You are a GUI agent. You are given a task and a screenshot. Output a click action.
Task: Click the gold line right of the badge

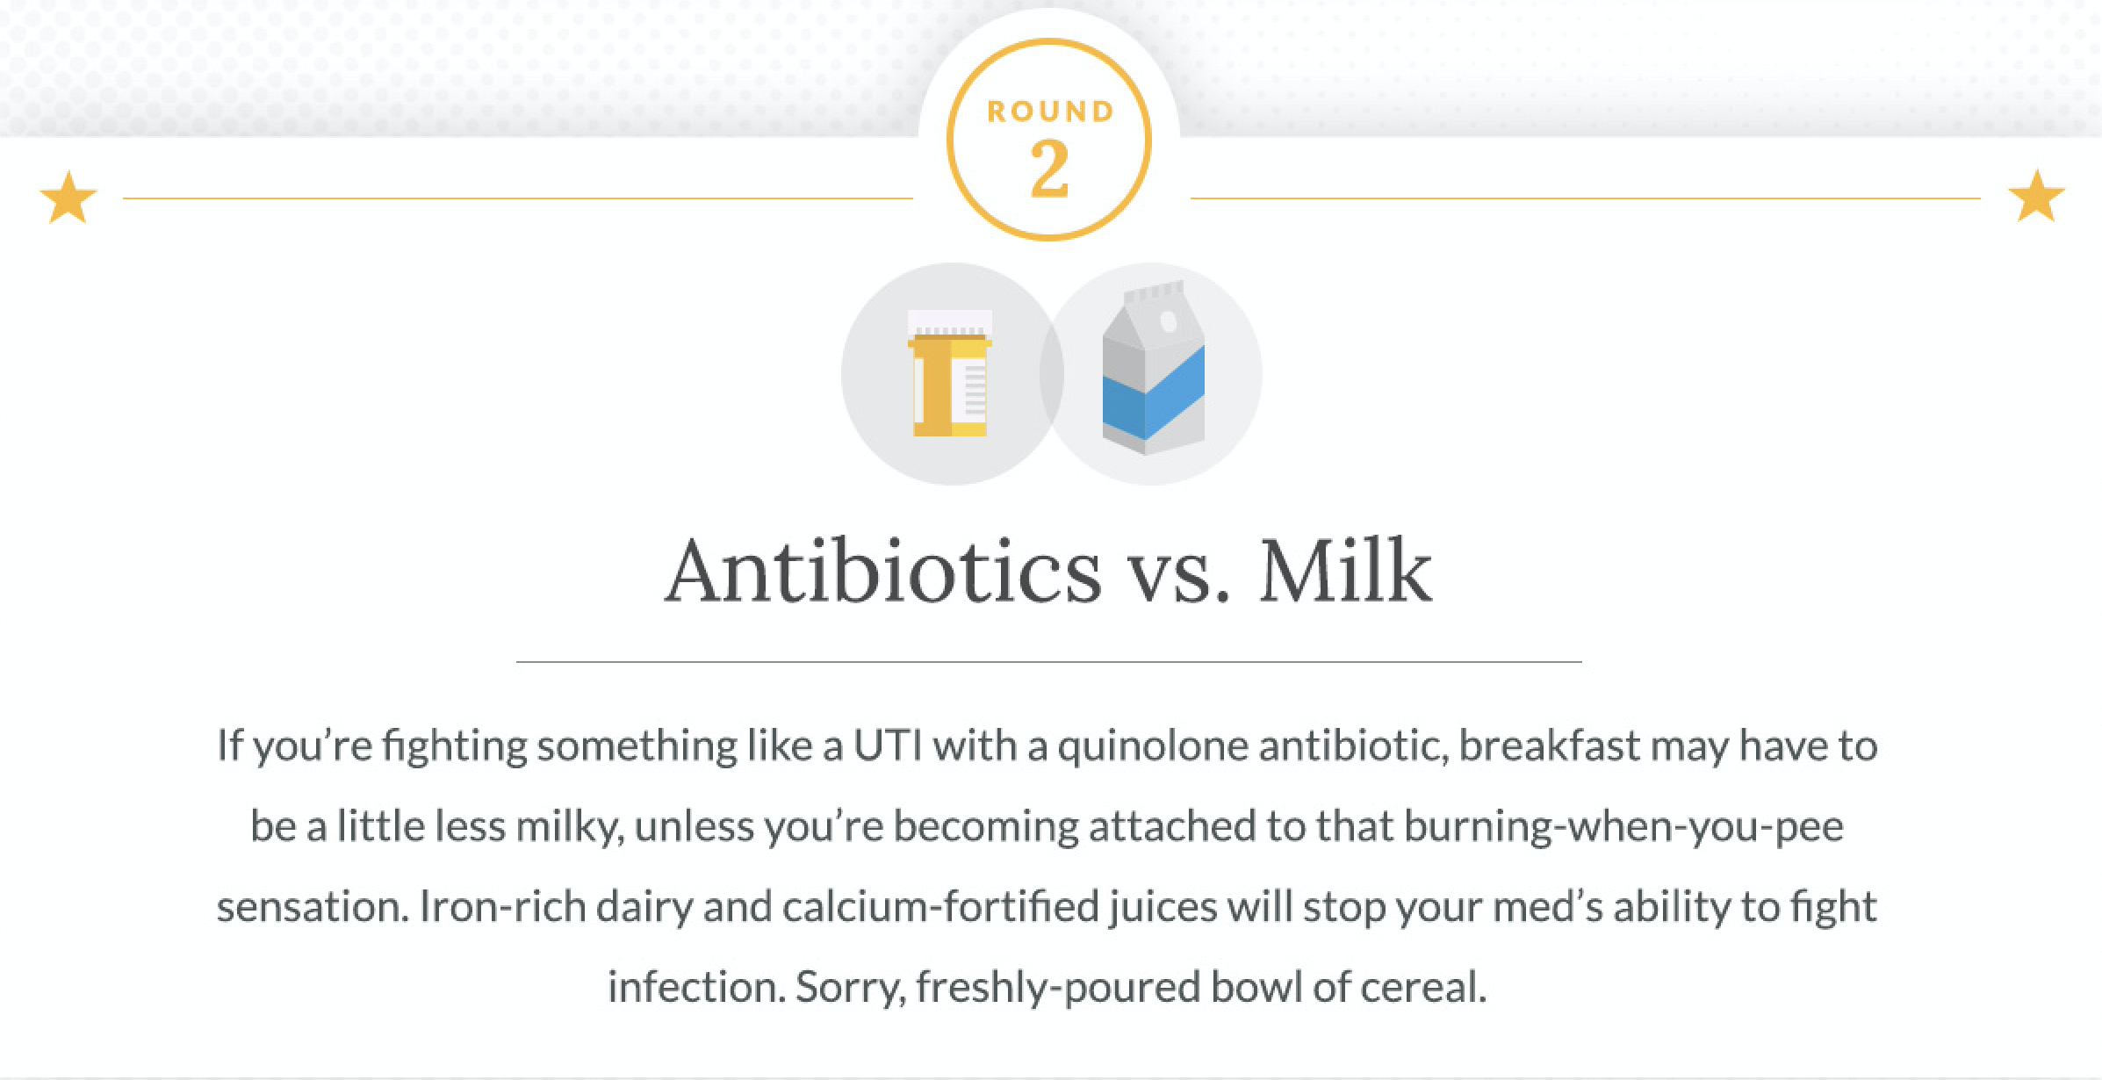pyautogui.click(x=1585, y=198)
